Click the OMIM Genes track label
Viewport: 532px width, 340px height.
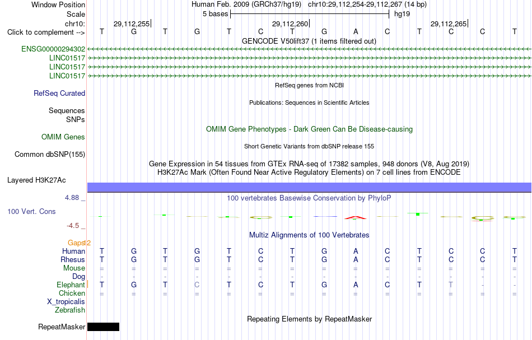63,137
